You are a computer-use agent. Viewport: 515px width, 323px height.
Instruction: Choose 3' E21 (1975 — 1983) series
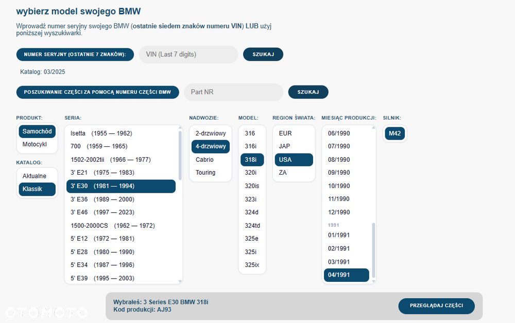click(x=121, y=173)
